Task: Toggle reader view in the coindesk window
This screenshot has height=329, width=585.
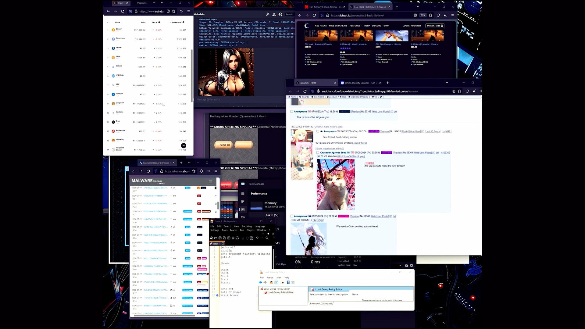Action: [x=168, y=11]
